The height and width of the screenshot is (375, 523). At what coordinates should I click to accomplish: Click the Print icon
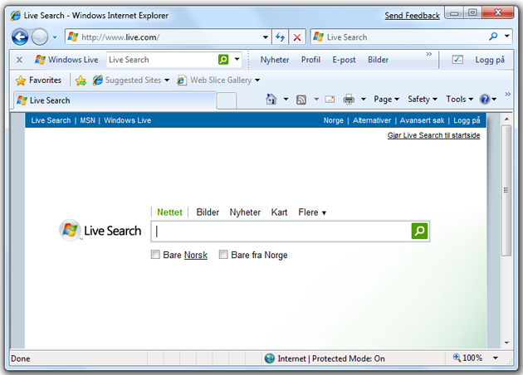(349, 99)
